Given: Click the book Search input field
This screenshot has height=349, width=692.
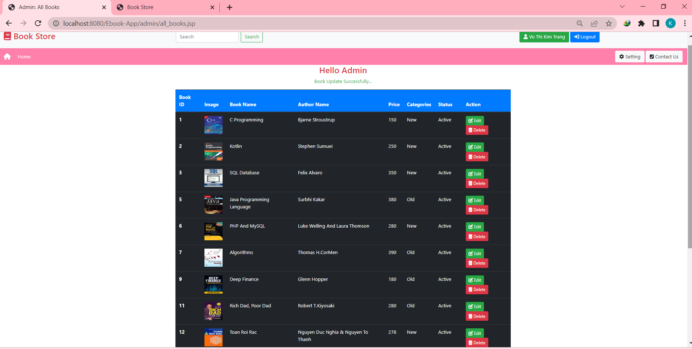Looking at the screenshot, I should (x=207, y=37).
